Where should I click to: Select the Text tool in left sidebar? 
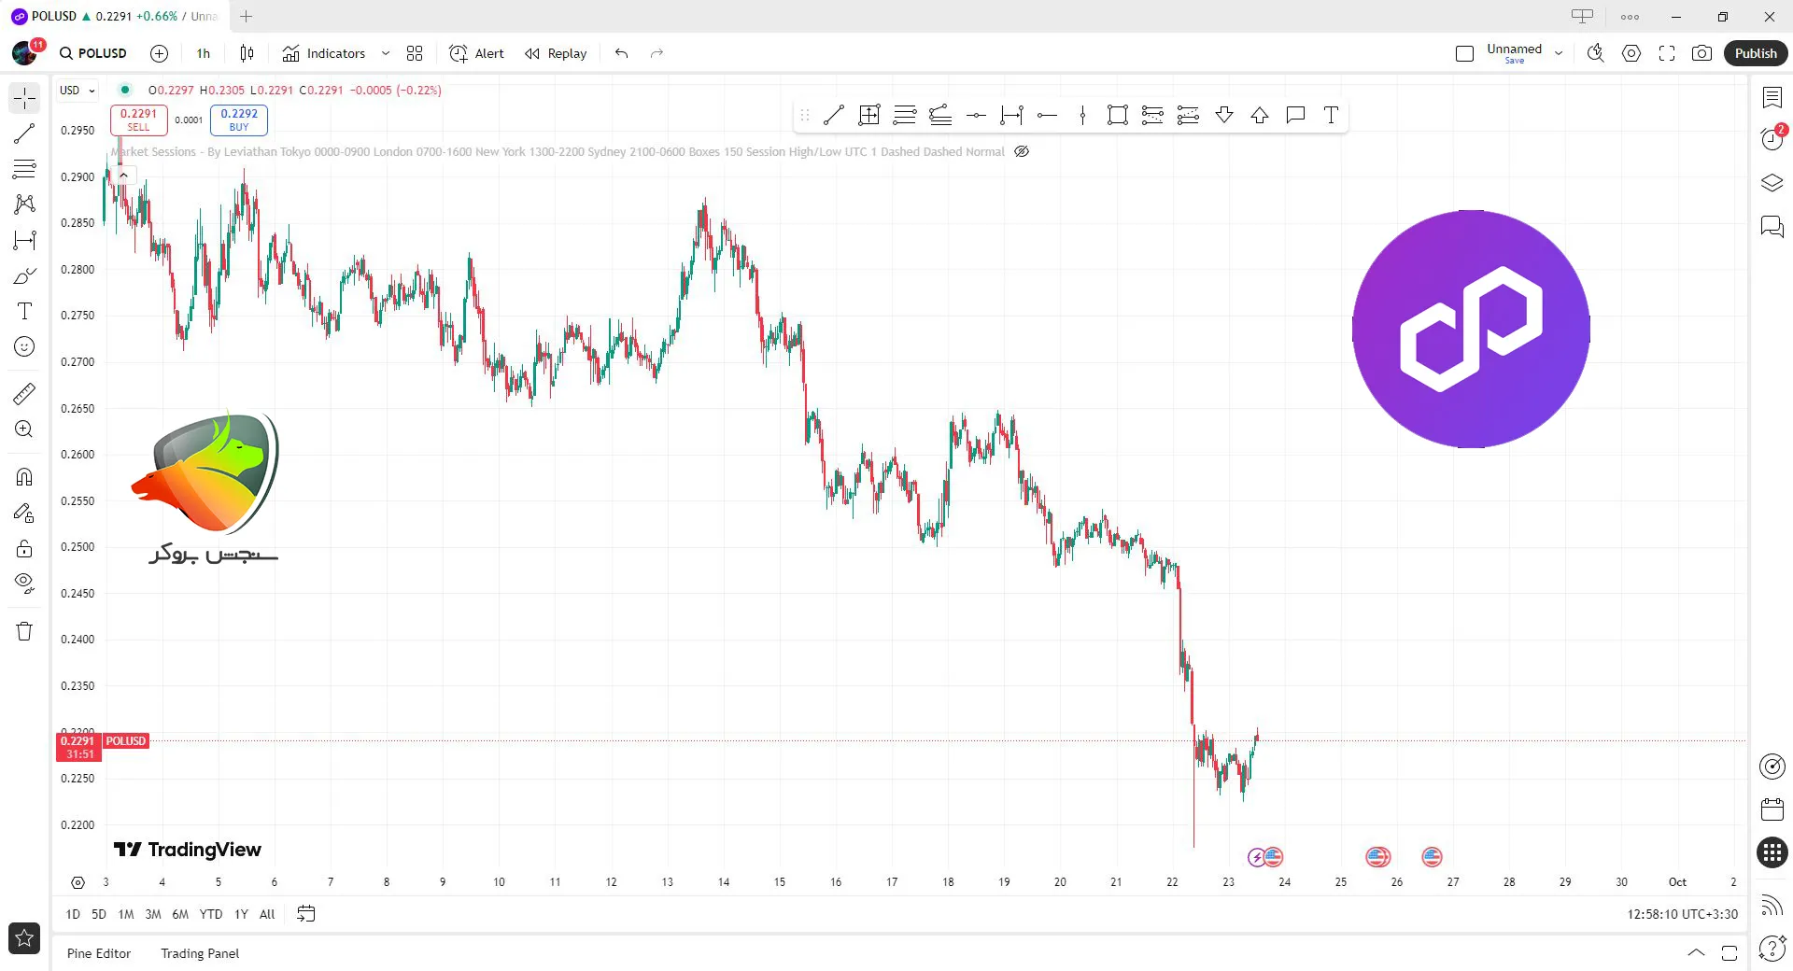click(24, 311)
